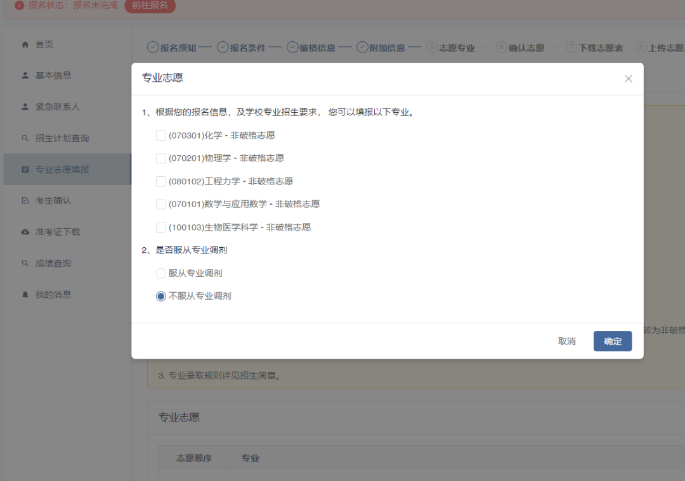This screenshot has height=481, width=685.
Task: Click the 专业志愿 dialog title
Action: click(162, 78)
